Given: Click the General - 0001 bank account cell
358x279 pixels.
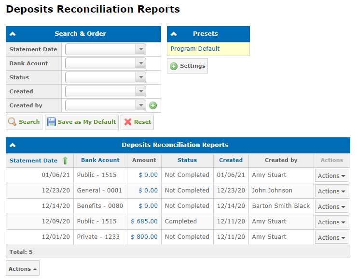Looking at the screenshot, I should point(99,191).
